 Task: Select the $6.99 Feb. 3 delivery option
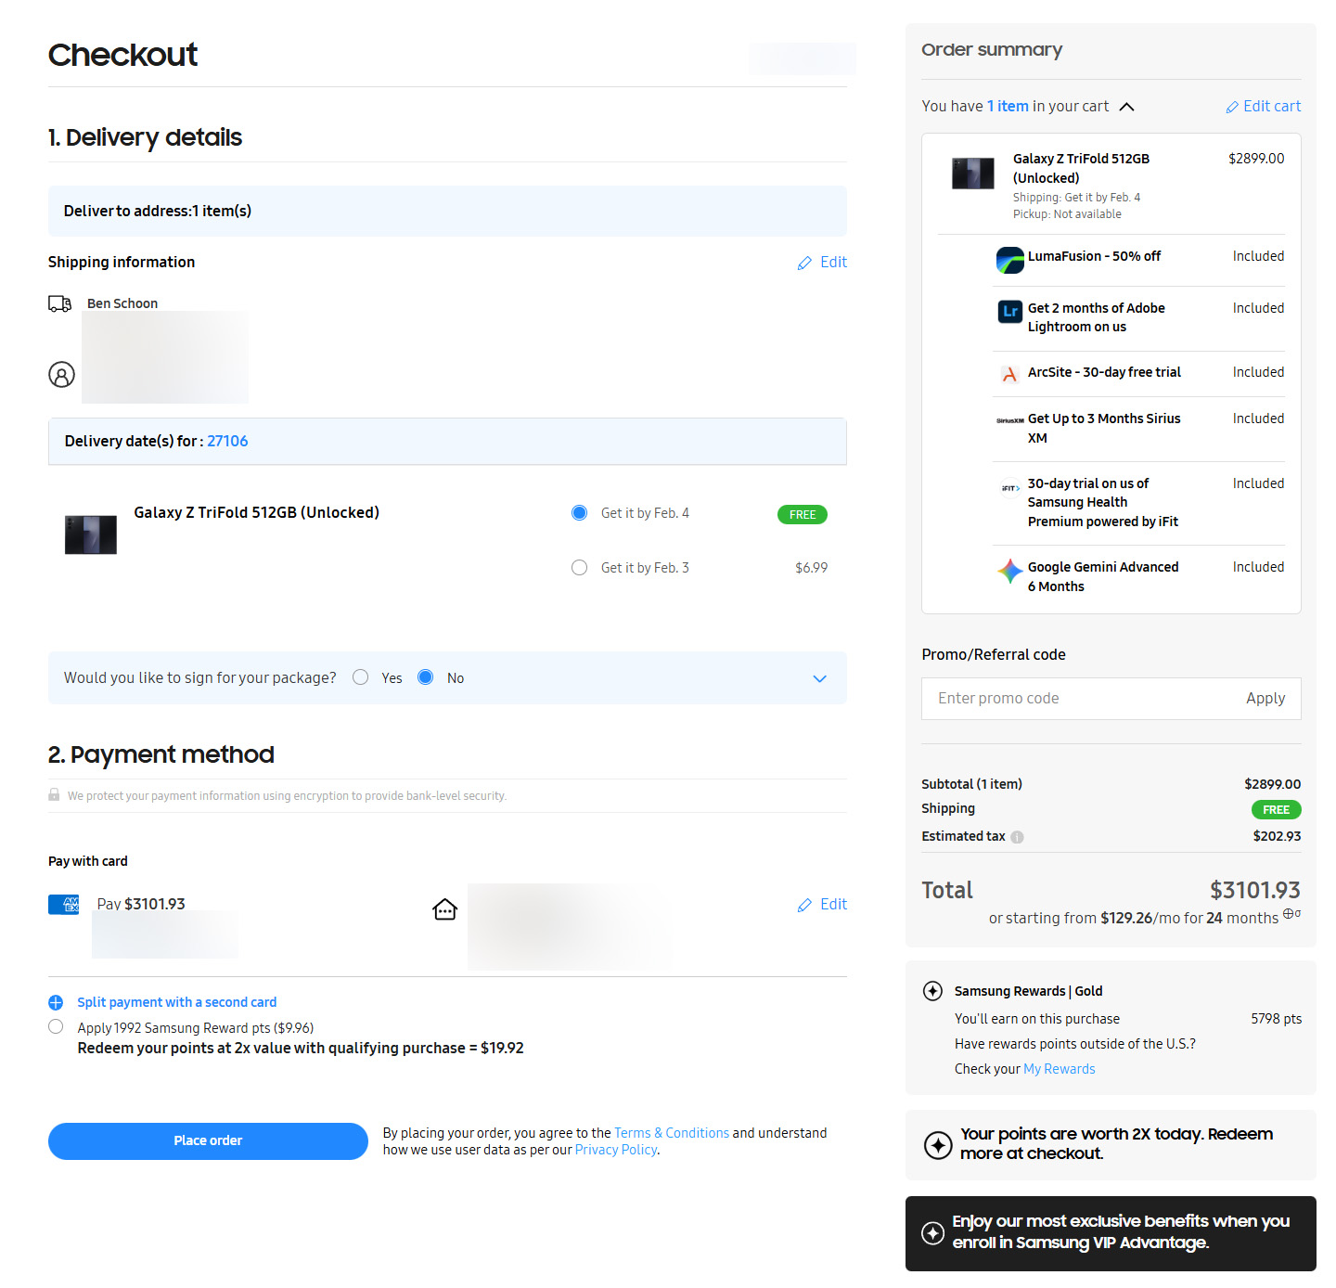580,568
